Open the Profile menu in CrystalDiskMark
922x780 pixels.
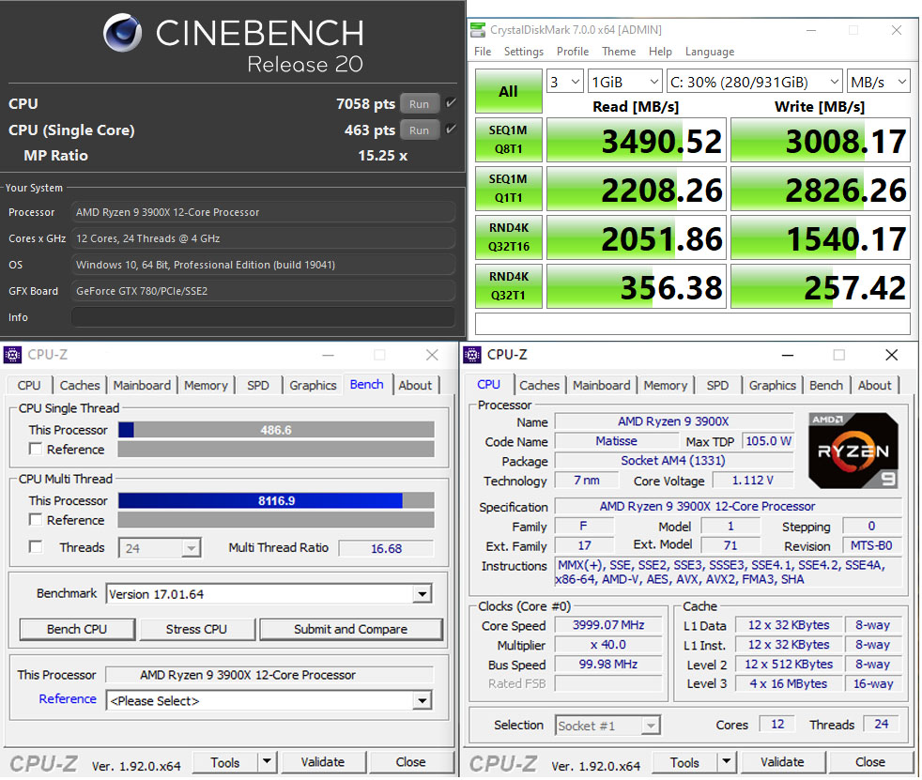tap(573, 52)
